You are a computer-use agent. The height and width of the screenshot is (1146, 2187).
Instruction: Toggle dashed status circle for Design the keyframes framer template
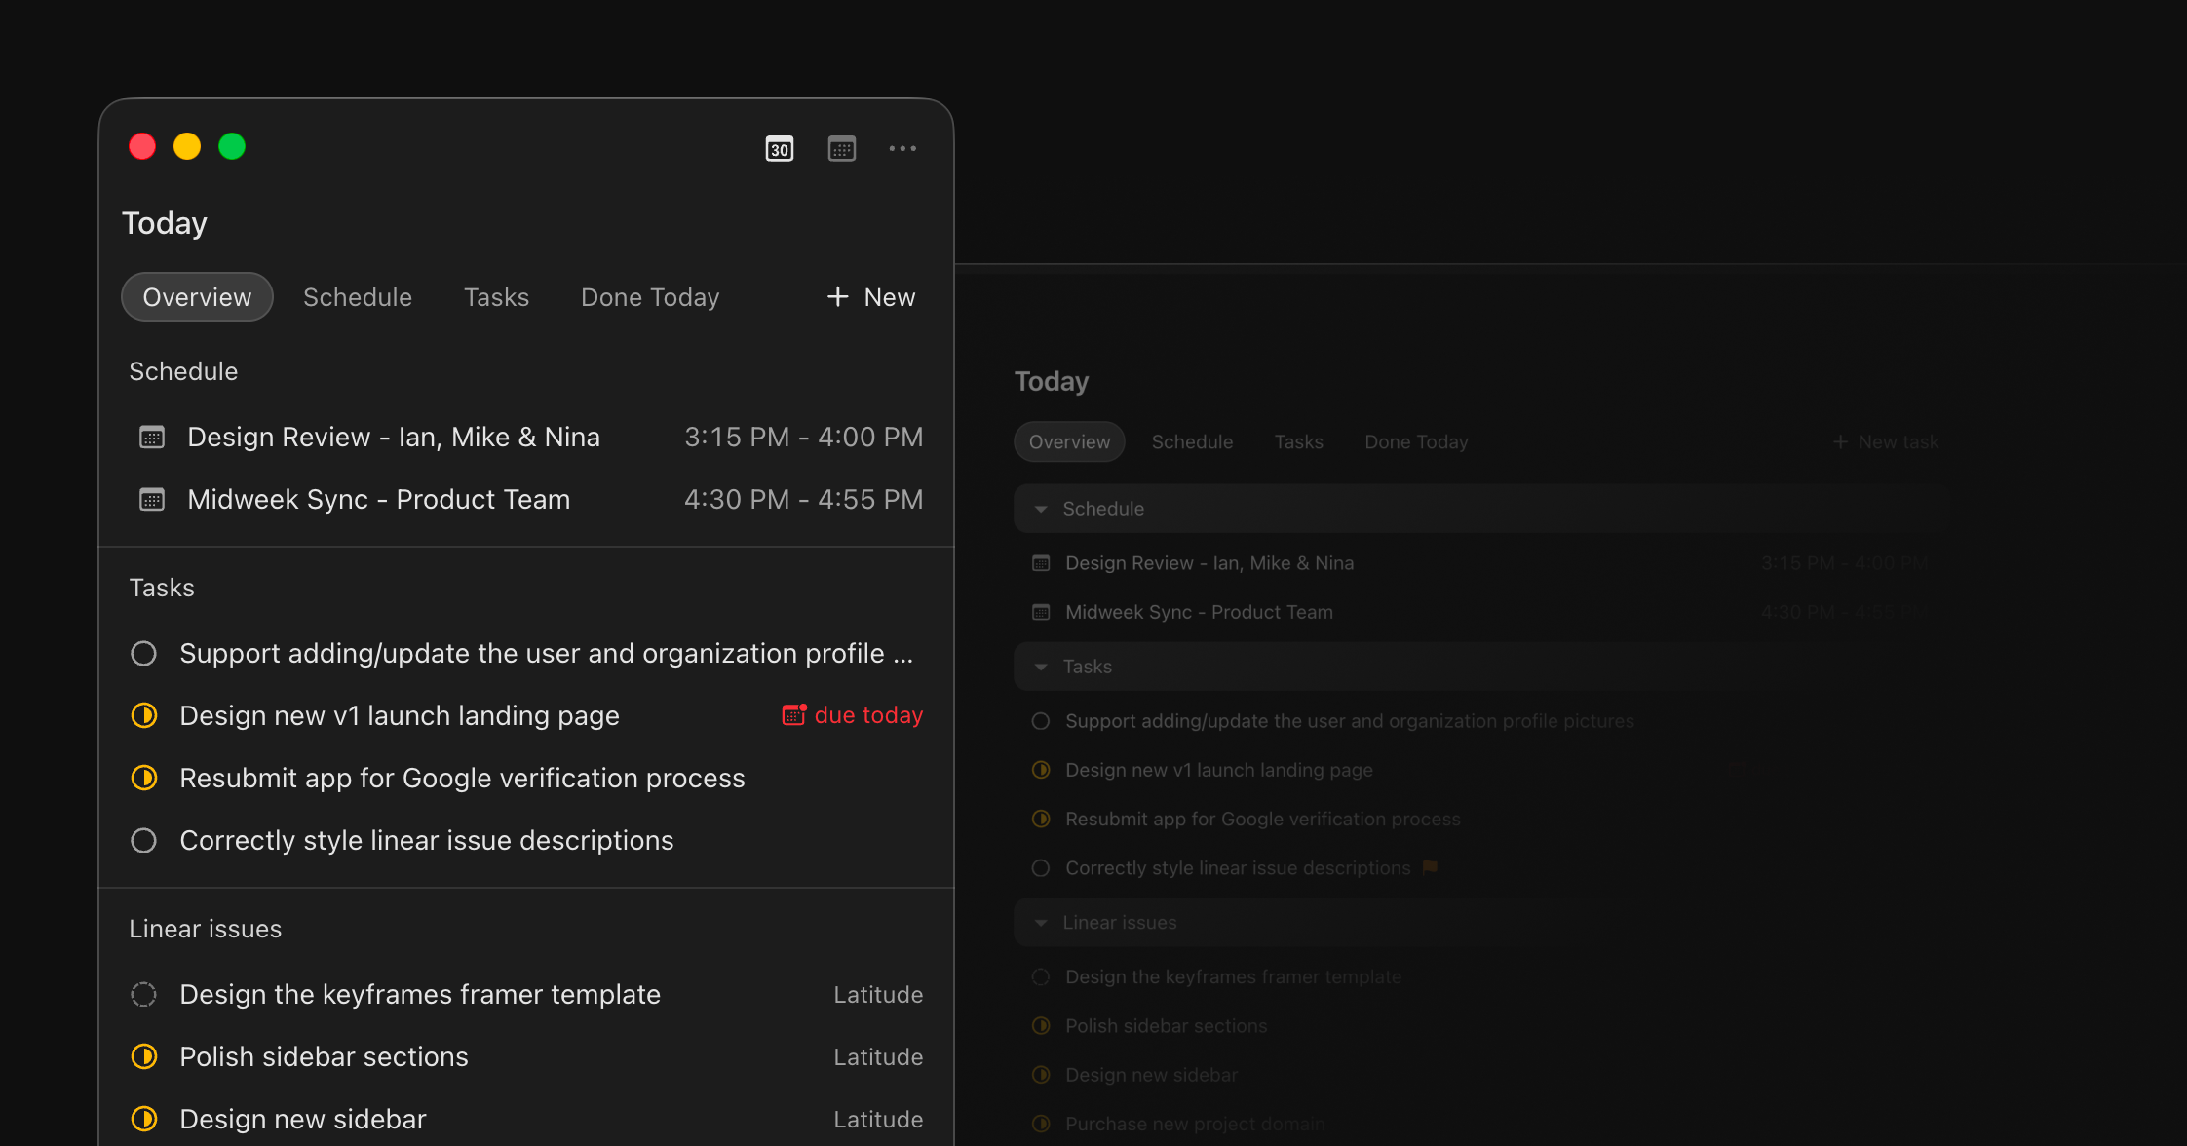pos(143,994)
